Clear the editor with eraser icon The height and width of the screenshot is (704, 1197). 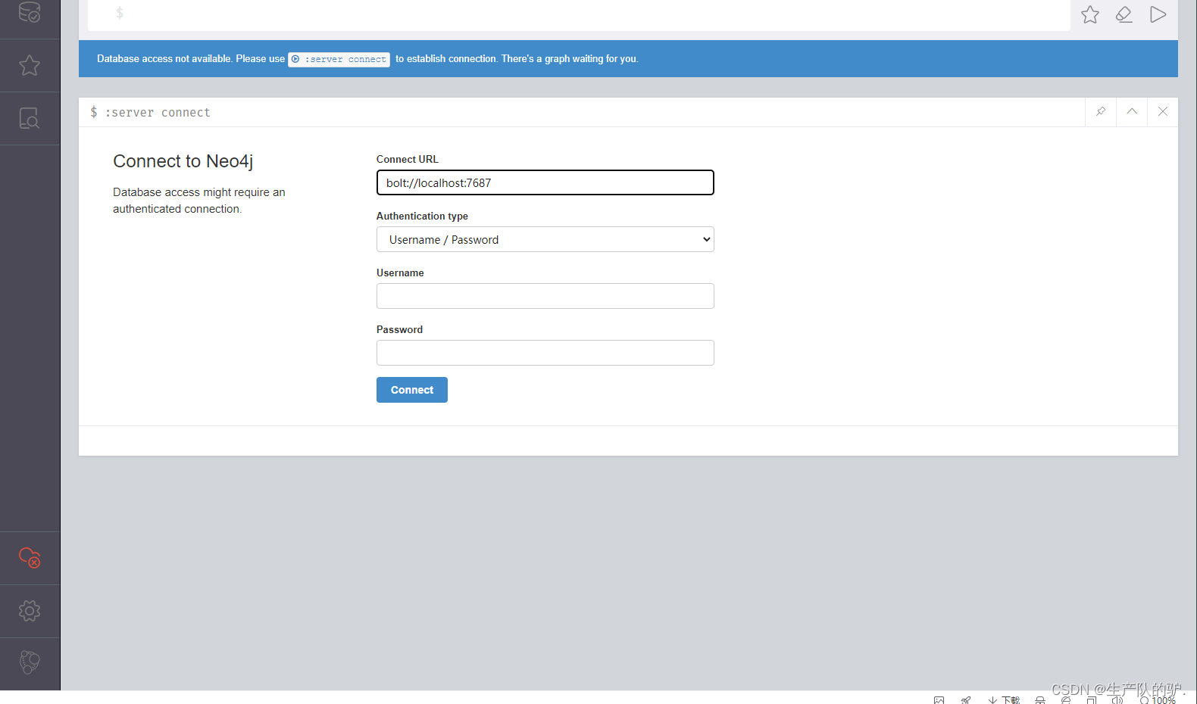1124,14
